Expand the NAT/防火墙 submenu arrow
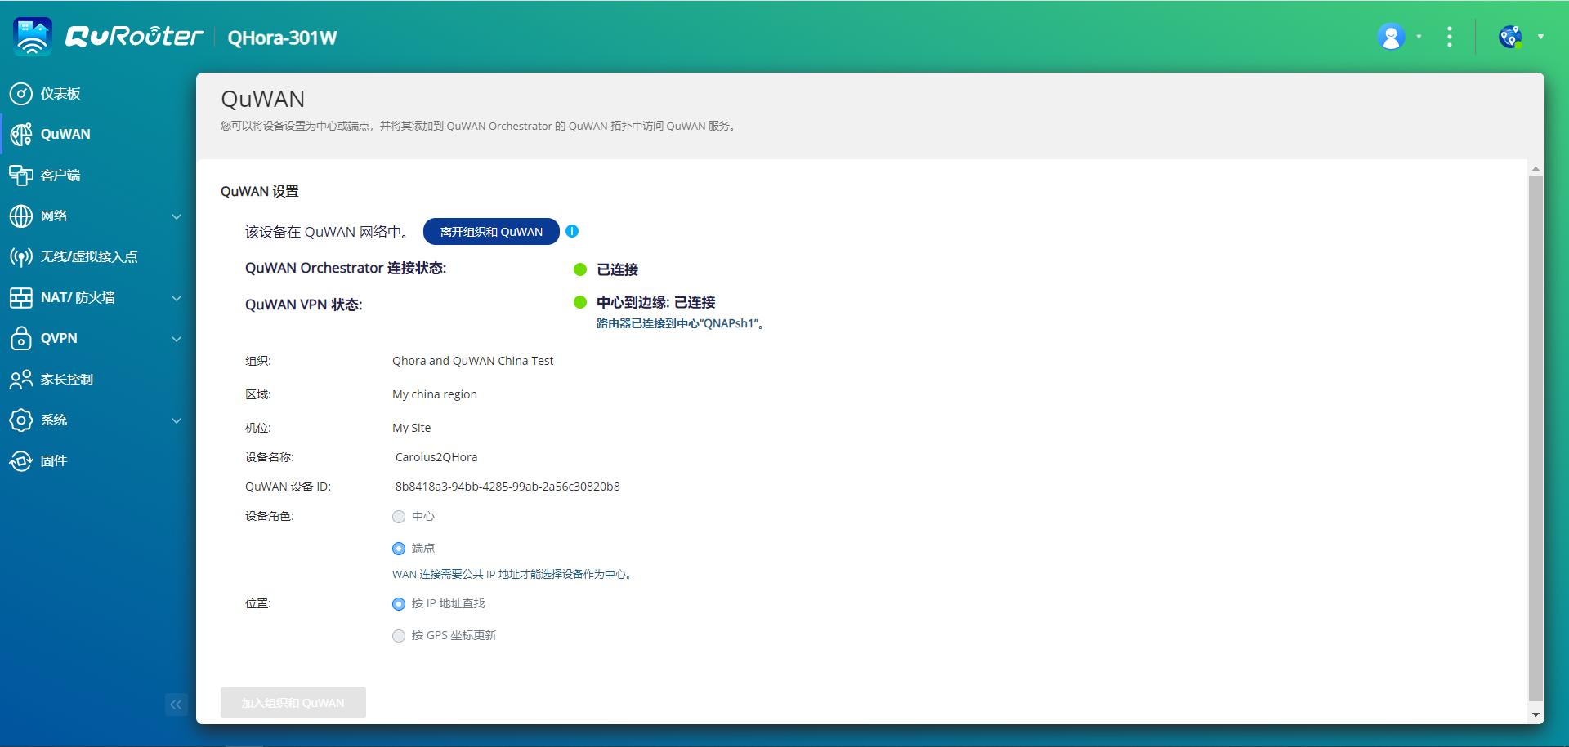This screenshot has height=747, width=1569. point(177,298)
